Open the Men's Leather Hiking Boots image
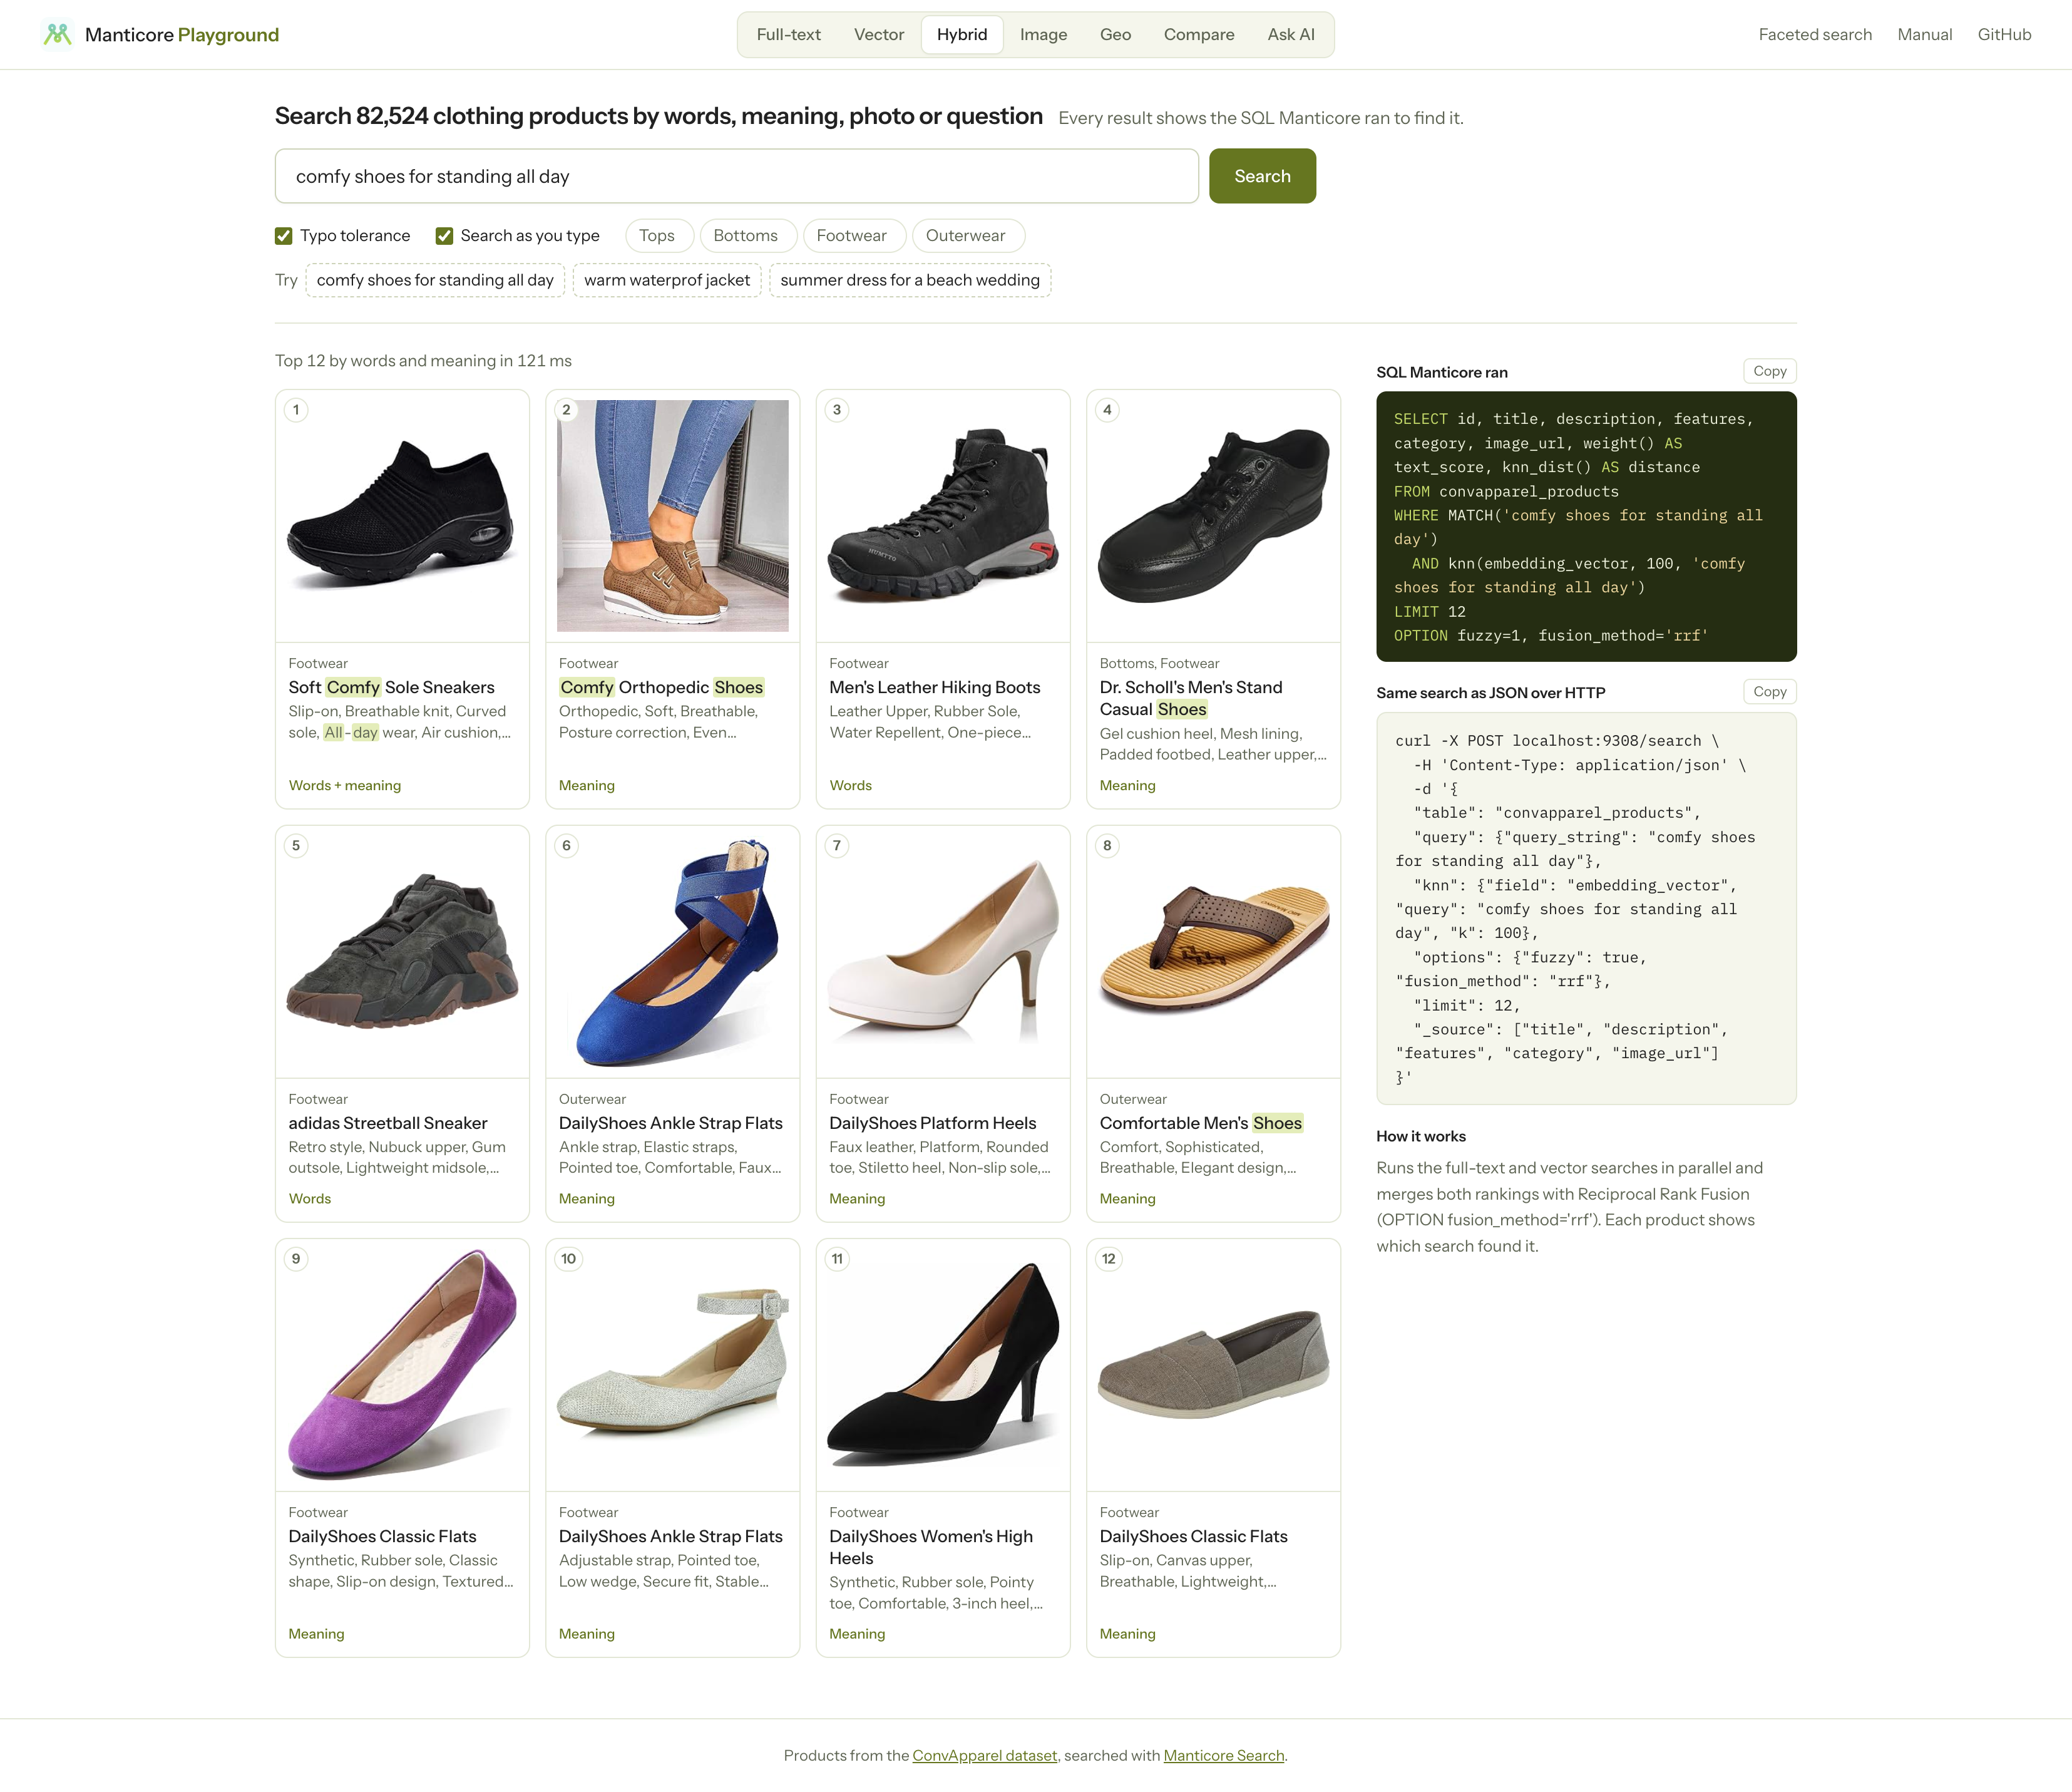This screenshot has width=2072, height=1792. pyautogui.click(x=943, y=516)
